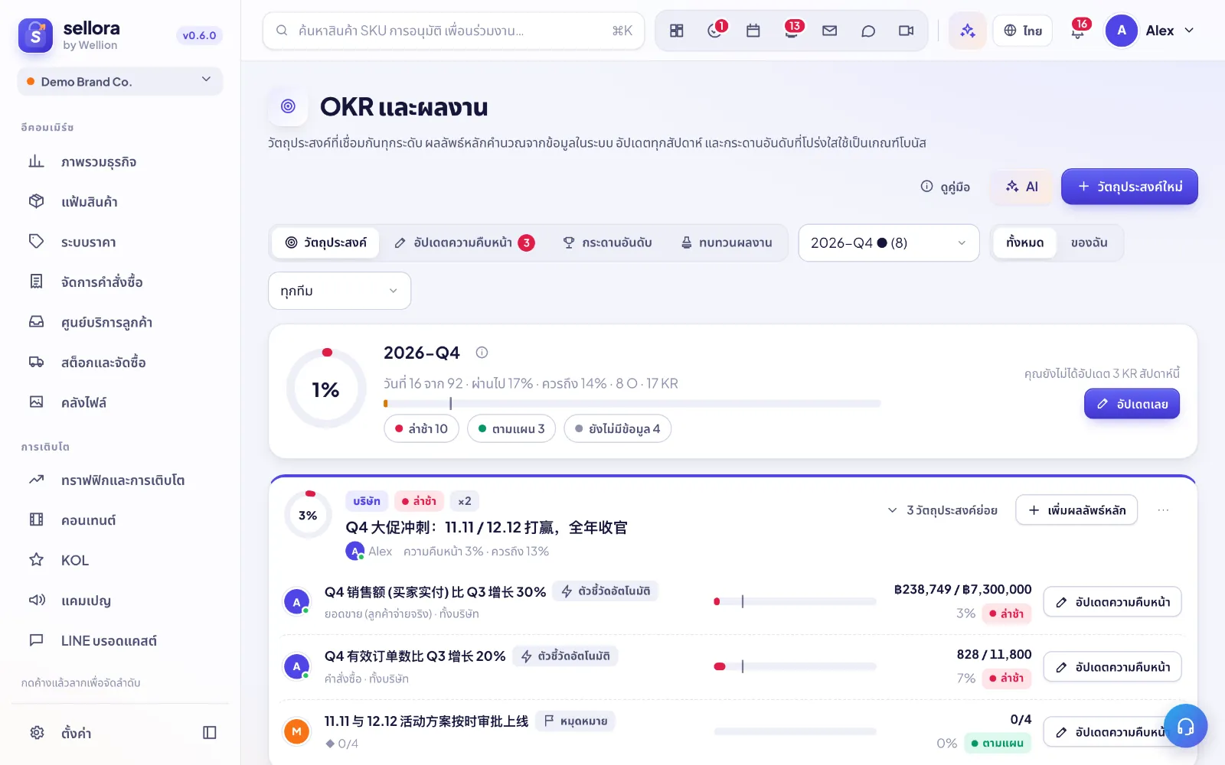This screenshot has height=765, width=1225.
Task: Open the Alex user menu chevron
Action: [1189, 31]
